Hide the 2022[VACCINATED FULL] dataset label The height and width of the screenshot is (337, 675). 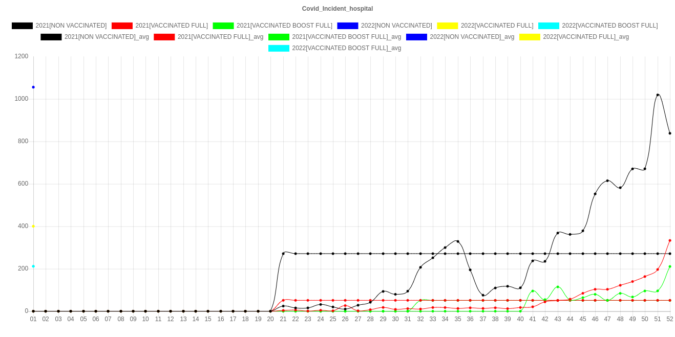pyautogui.click(x=497, y=26)
